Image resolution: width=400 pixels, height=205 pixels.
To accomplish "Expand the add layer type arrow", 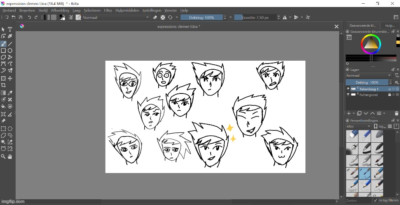I will (x=354, y=114).
